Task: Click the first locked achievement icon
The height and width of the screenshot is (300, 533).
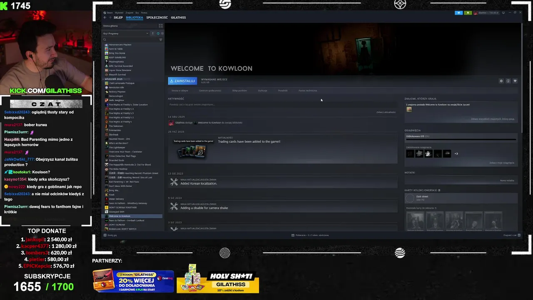Action: click(x=410, y=154)
